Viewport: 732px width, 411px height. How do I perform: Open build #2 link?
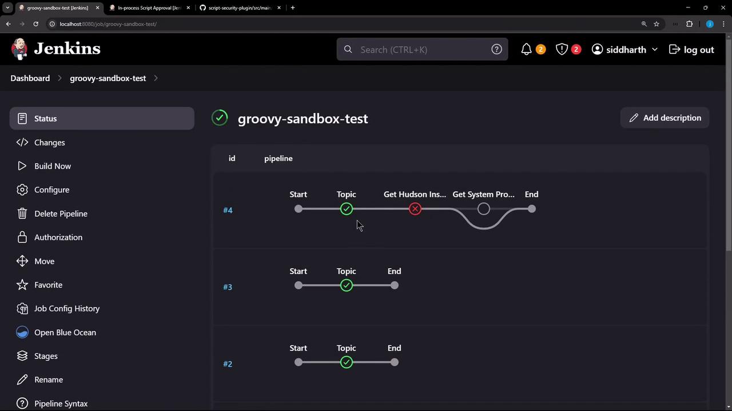coord(228,364)
